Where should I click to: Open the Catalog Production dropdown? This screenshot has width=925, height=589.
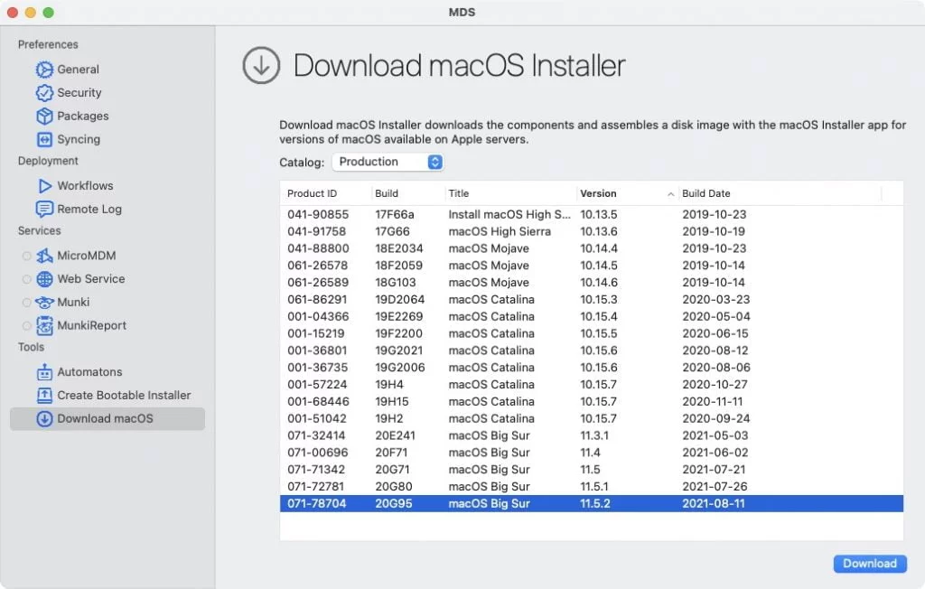point(388,162)
